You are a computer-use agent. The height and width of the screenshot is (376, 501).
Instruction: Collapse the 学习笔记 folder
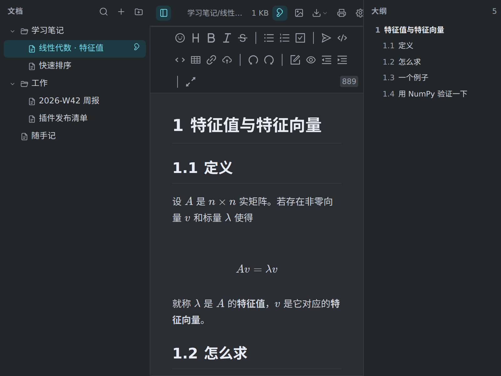click(13, 31)
